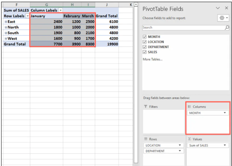This screenshot has height=166, width=232.
Task: Click the search magnifier in the fields pane
Action: [227, 27]
